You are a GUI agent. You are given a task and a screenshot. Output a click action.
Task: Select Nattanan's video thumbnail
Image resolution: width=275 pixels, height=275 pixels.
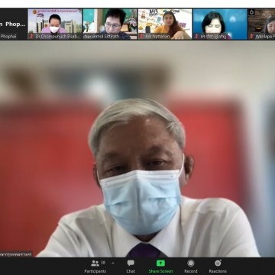(165, 24)
